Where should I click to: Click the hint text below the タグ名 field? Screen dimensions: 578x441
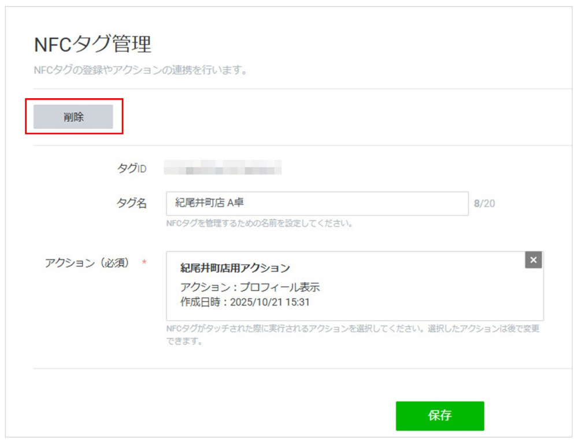[259, 223]
